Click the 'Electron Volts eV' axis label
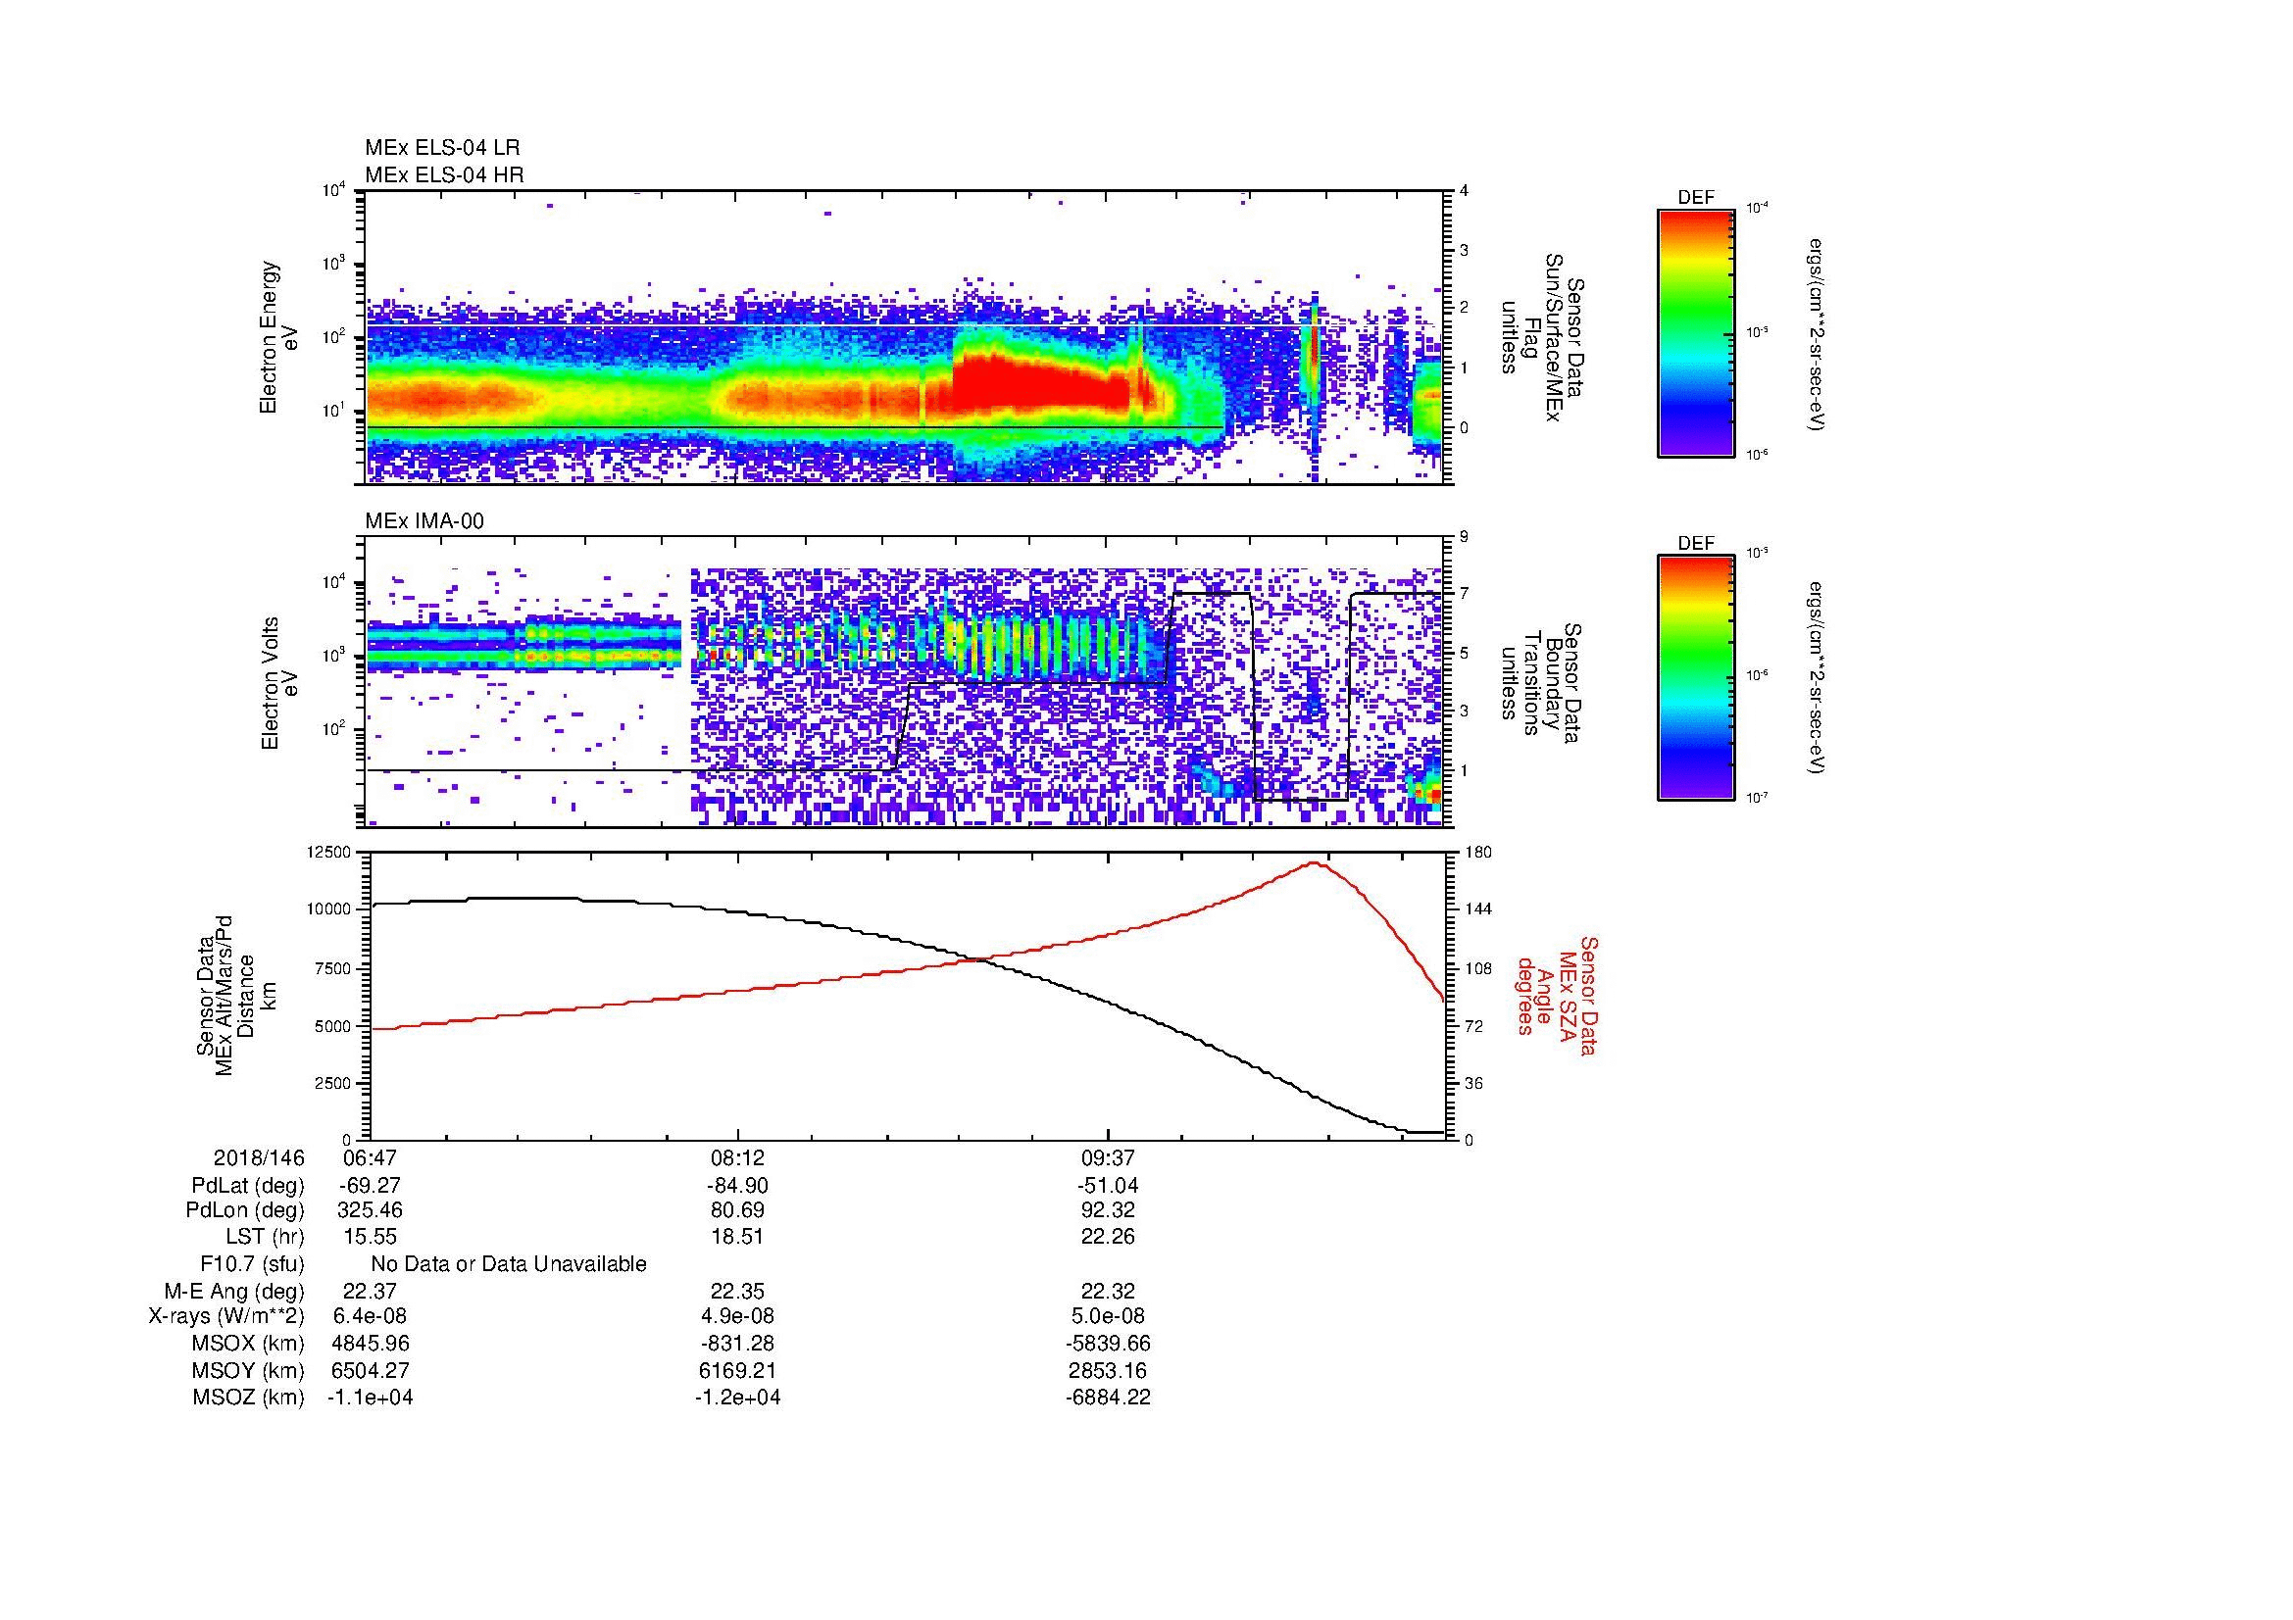Viewport: 2293px width, 1620px height. click(x=279, y=683)
